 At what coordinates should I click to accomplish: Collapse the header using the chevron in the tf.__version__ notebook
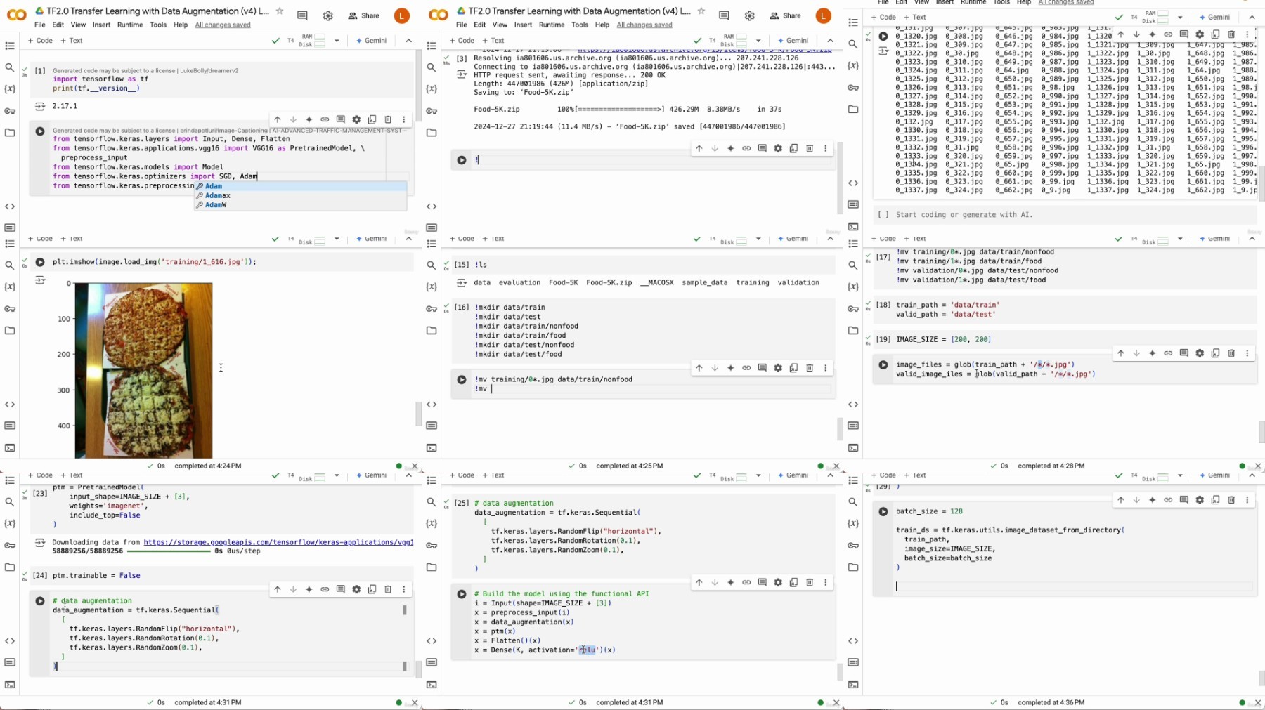coord(409,41)
